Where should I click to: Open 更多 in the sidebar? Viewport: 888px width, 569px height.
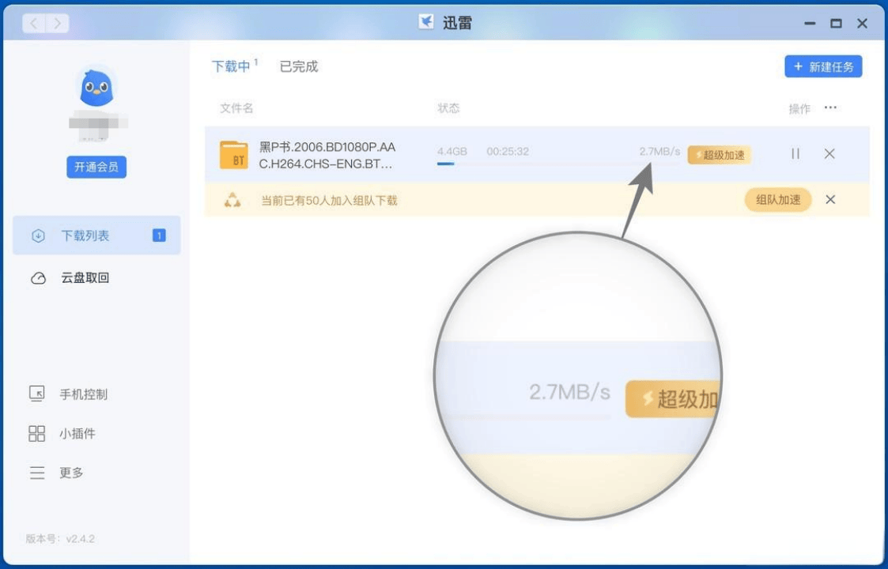[x=71, y=473]
